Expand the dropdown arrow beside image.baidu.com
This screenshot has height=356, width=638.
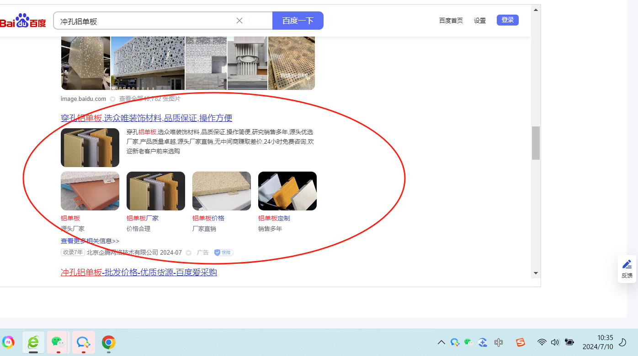coord(112,99)
